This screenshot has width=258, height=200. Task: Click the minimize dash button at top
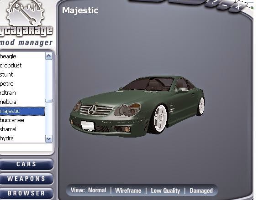tap(225, 5)
